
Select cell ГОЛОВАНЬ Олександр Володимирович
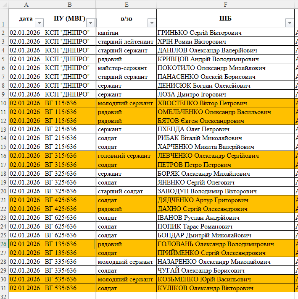click(x=225, y=244)
